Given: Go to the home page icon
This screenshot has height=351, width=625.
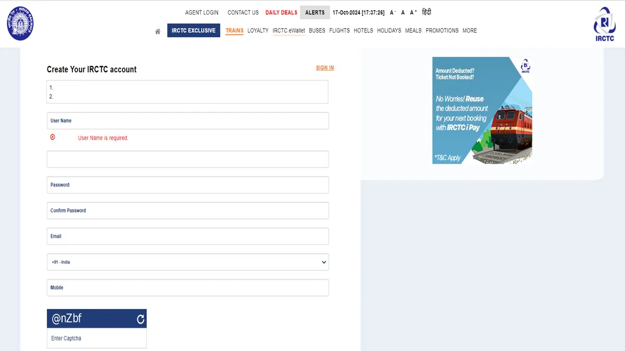Looking at the screenshot, I should pyautogui.click(x=158, y=31).
